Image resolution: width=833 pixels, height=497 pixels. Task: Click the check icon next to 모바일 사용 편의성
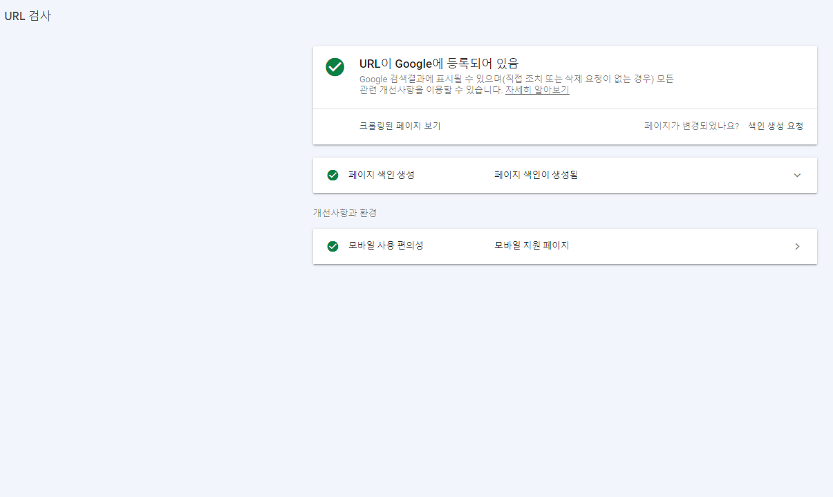point(333,246)
